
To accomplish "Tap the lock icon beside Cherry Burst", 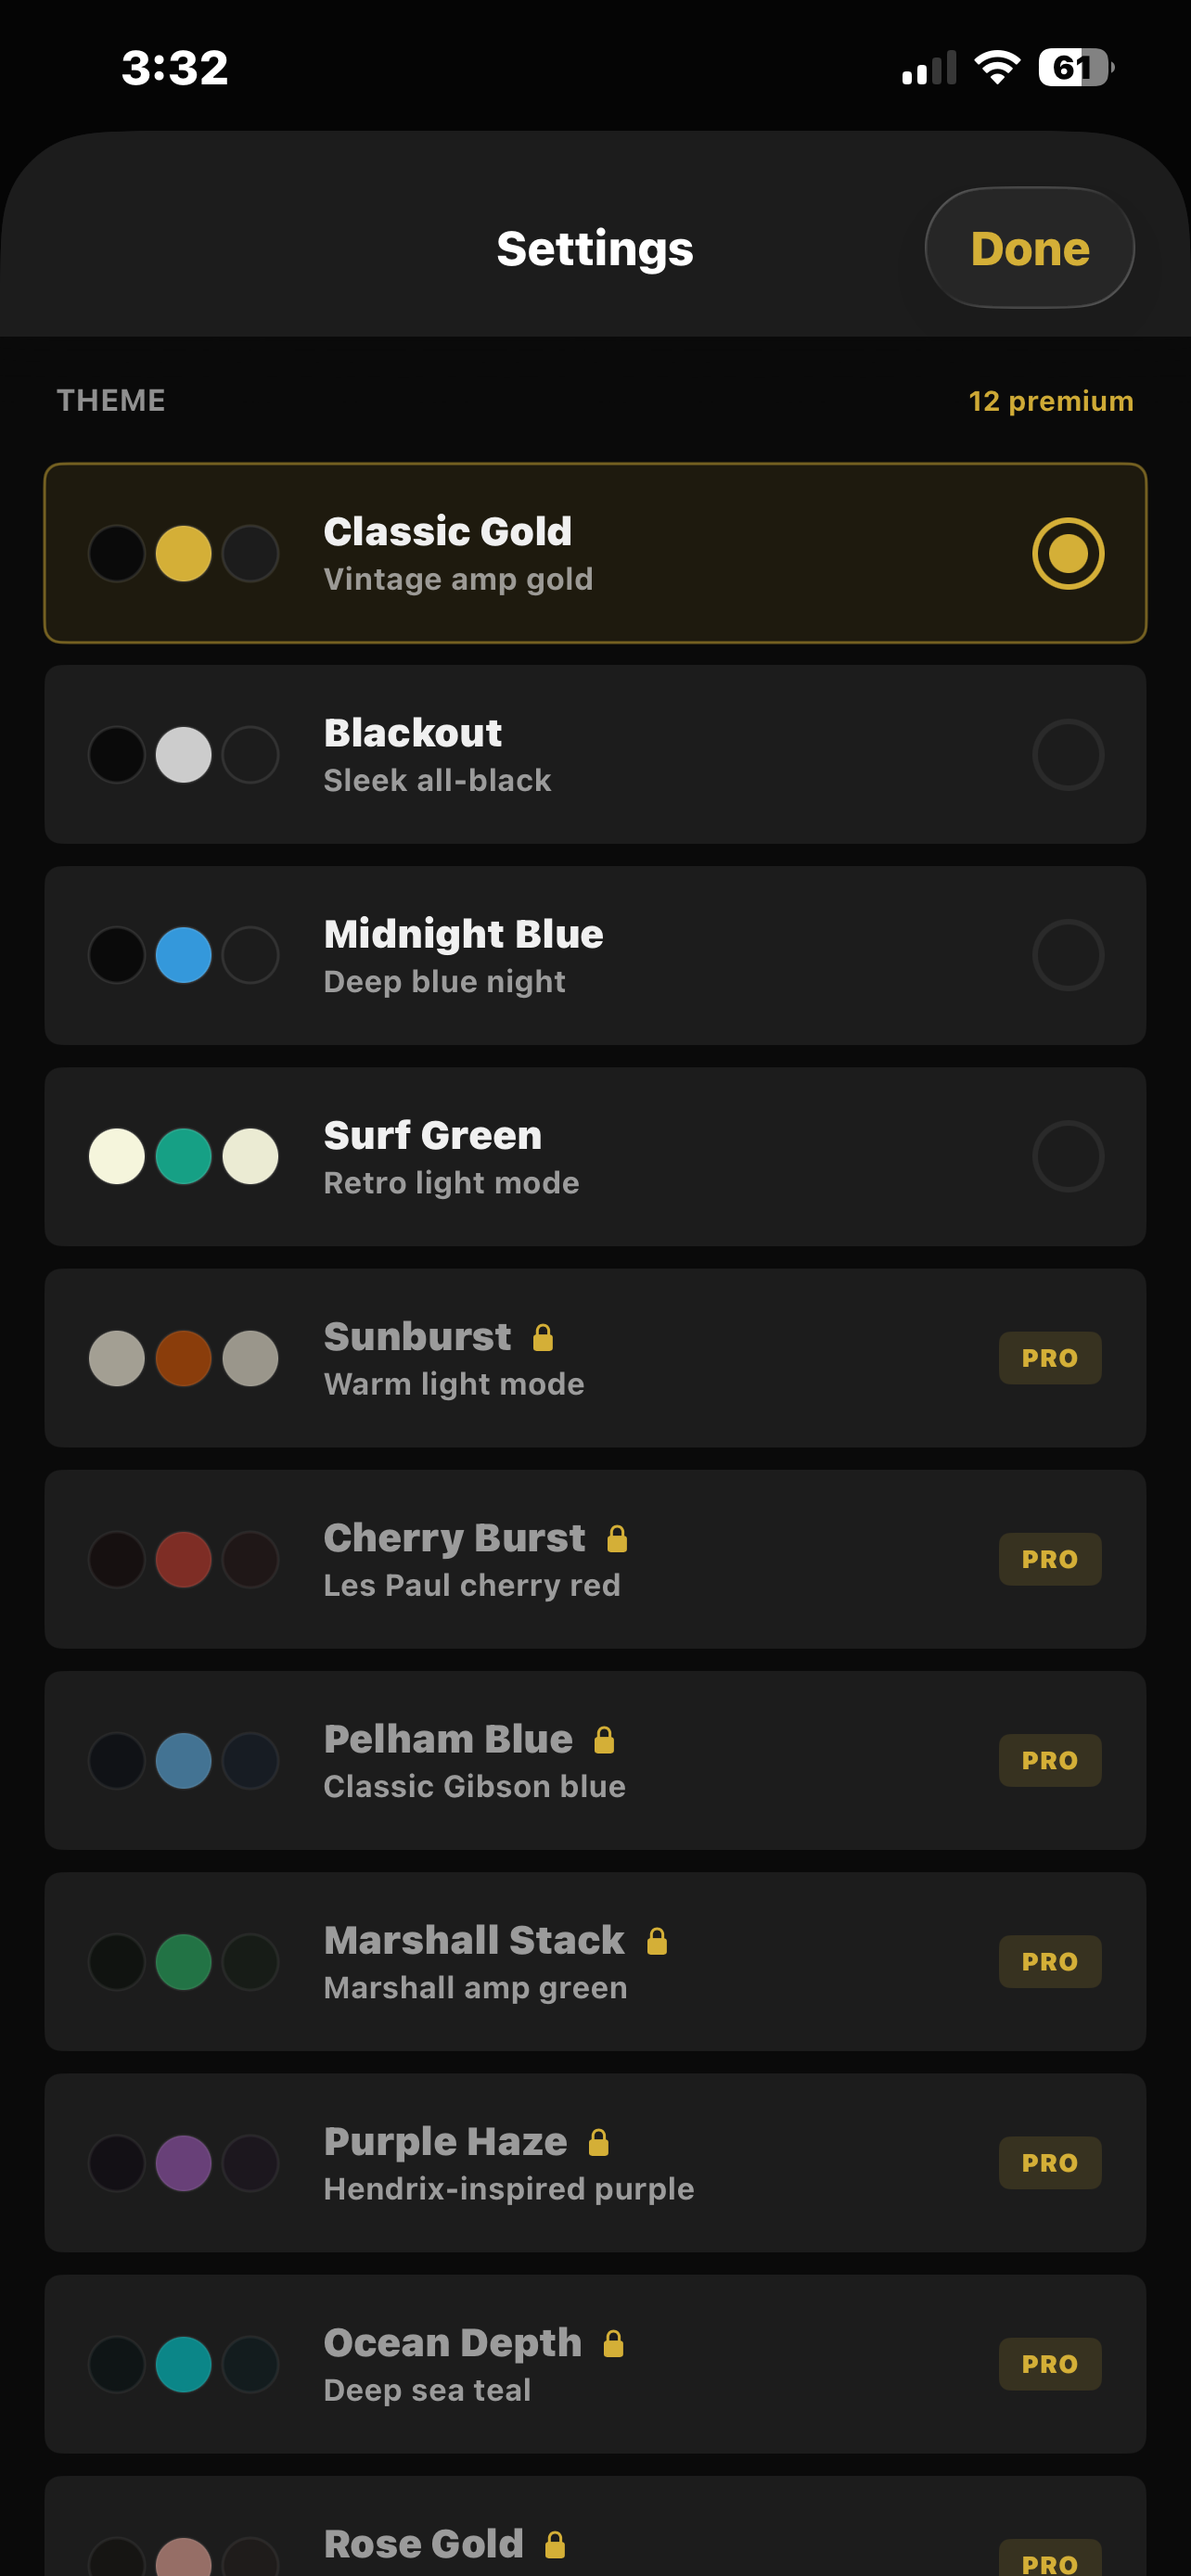I will (616, 1539).
